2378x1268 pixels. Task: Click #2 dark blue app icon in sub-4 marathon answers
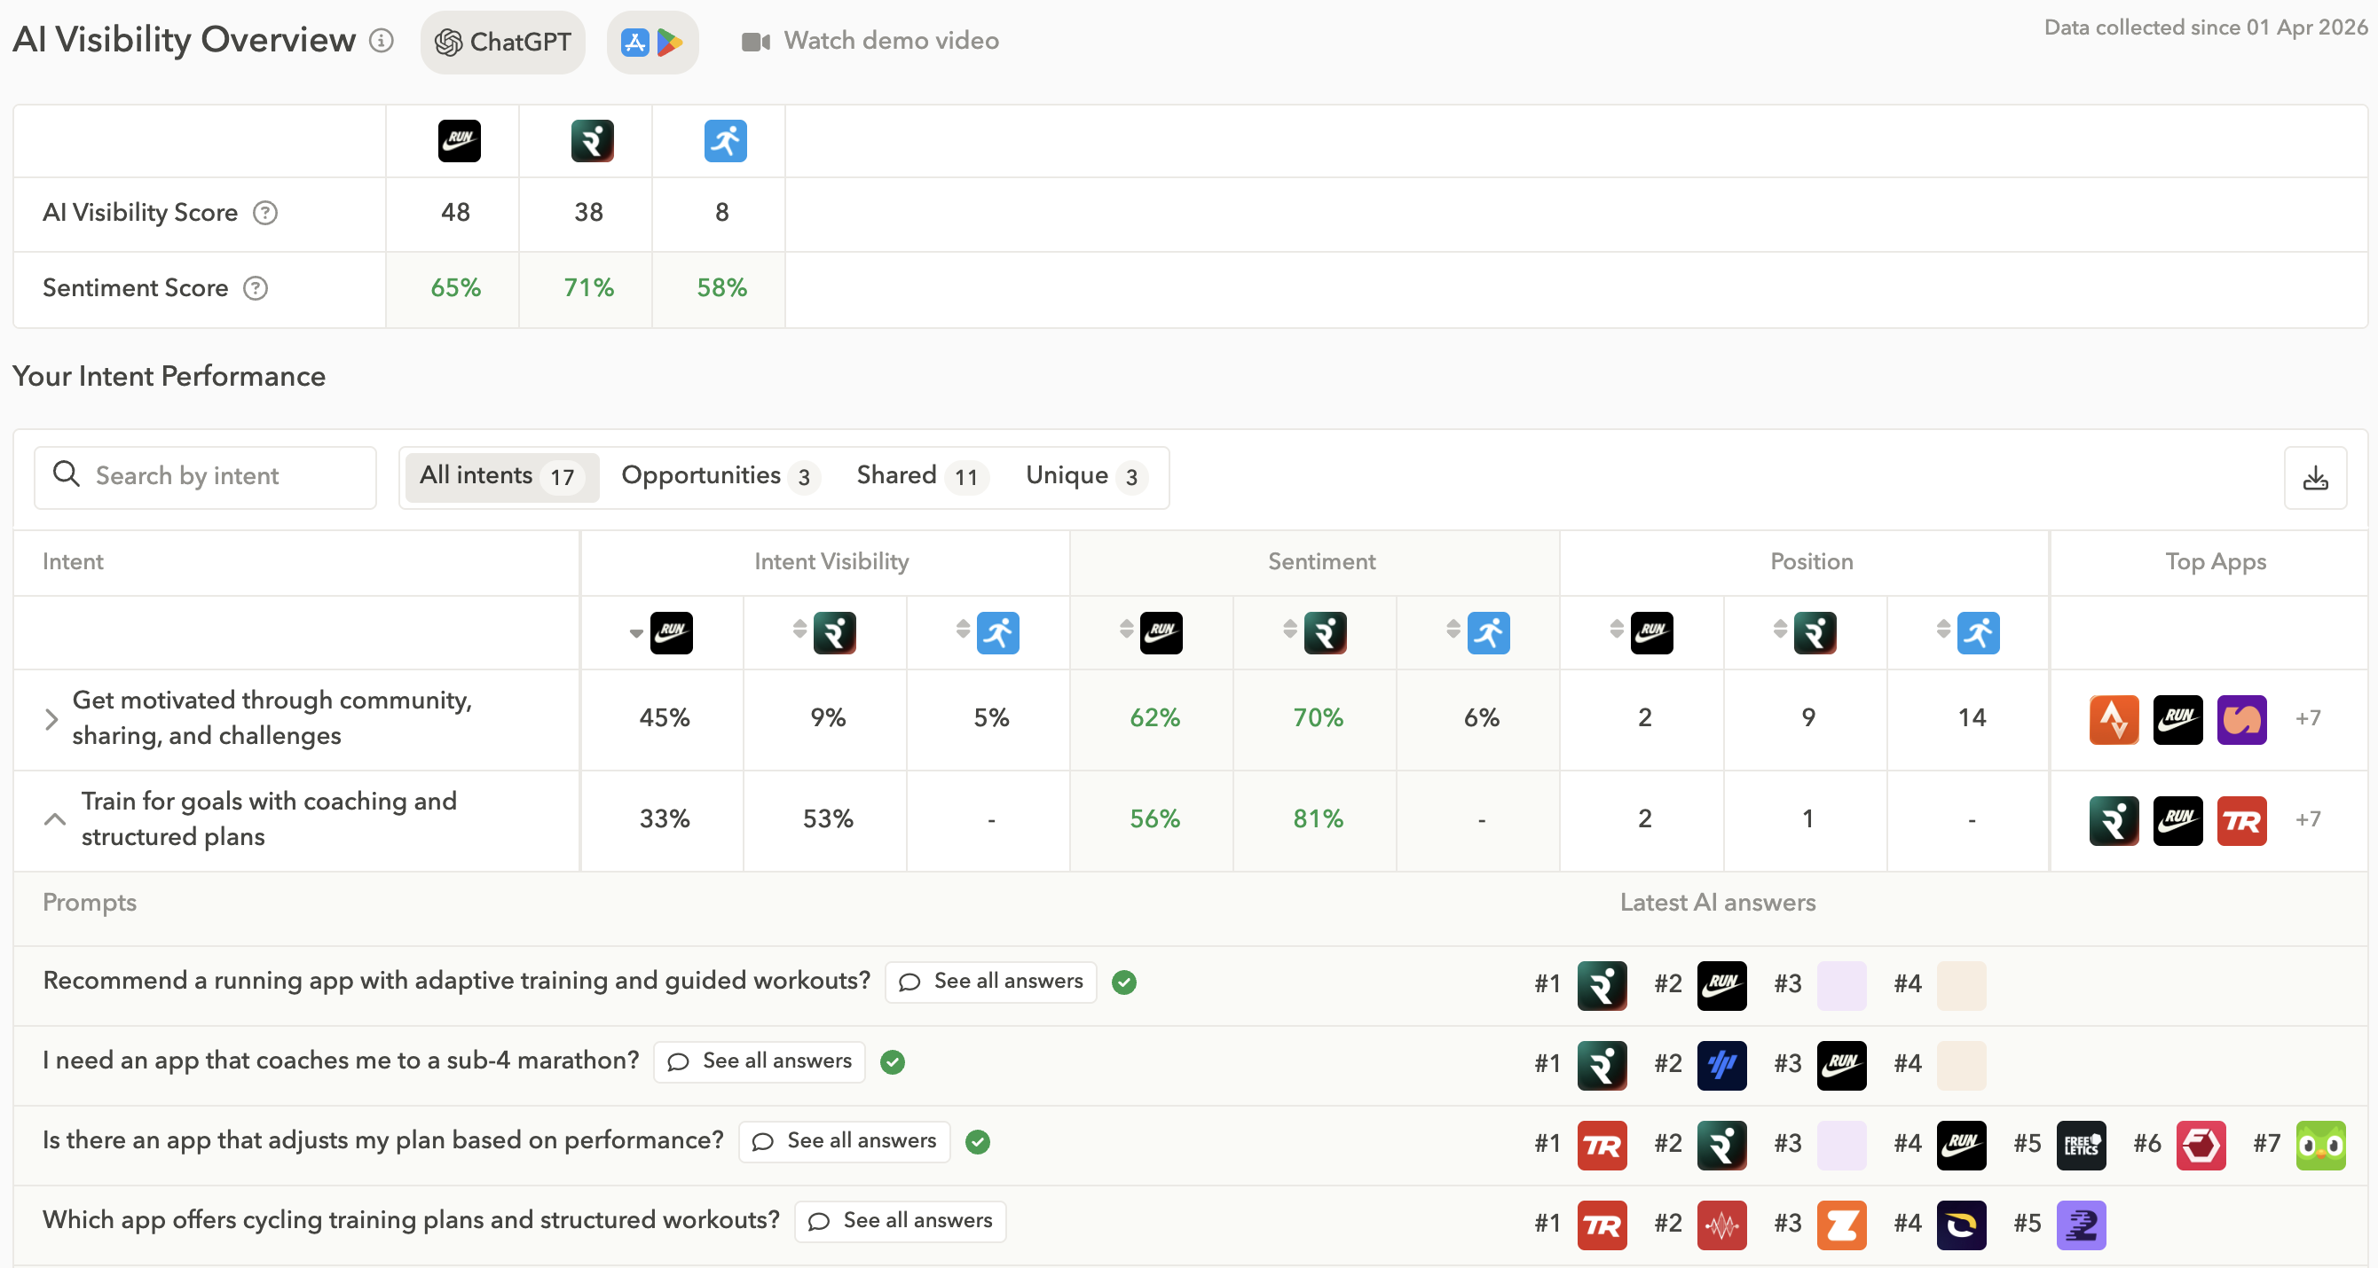(1721, 1066)
